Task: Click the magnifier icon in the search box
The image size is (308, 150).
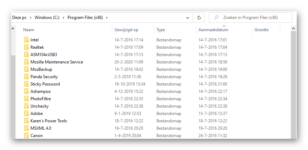Action: pos(217,18)
